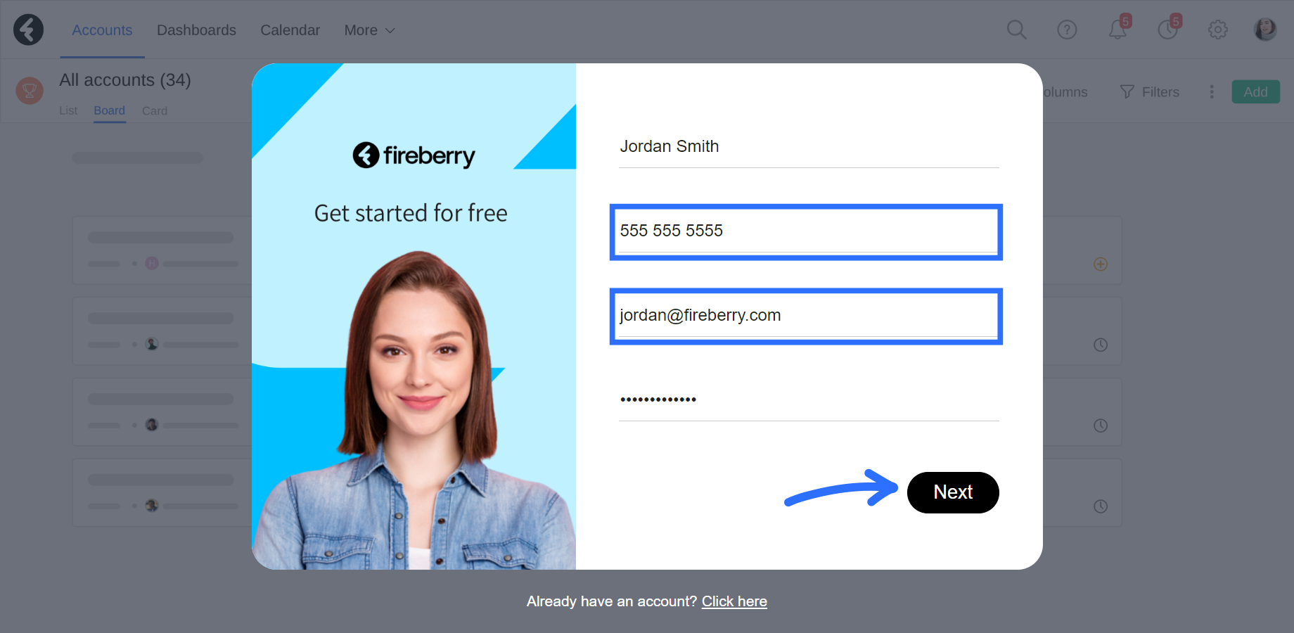Screen dimensions: 1294x633
Task: Open the settings gear icon
Action: pos(1218,30)
